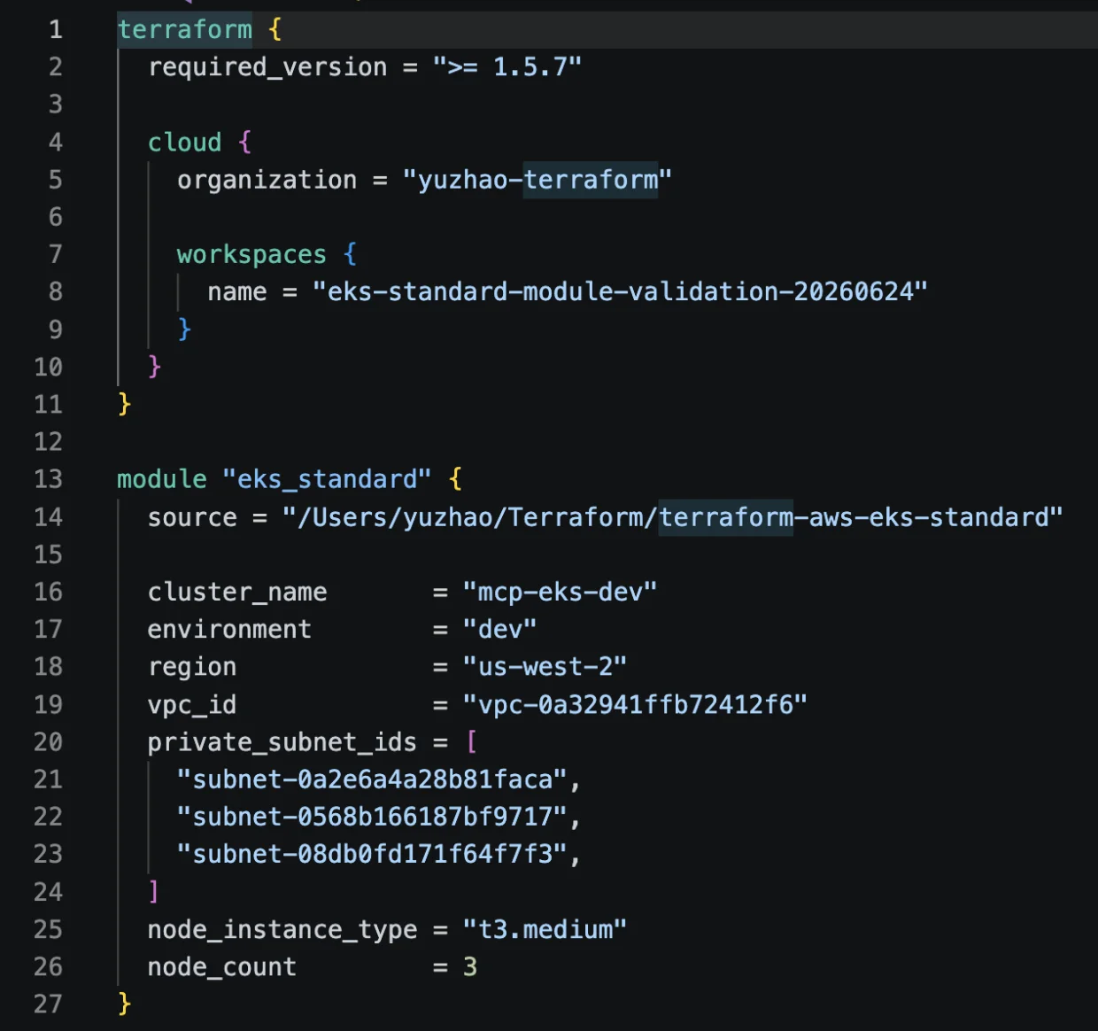Click the "vpc_id" attribute name
The width and height of the screenshot is (1098, 1031).
(192, 705)
